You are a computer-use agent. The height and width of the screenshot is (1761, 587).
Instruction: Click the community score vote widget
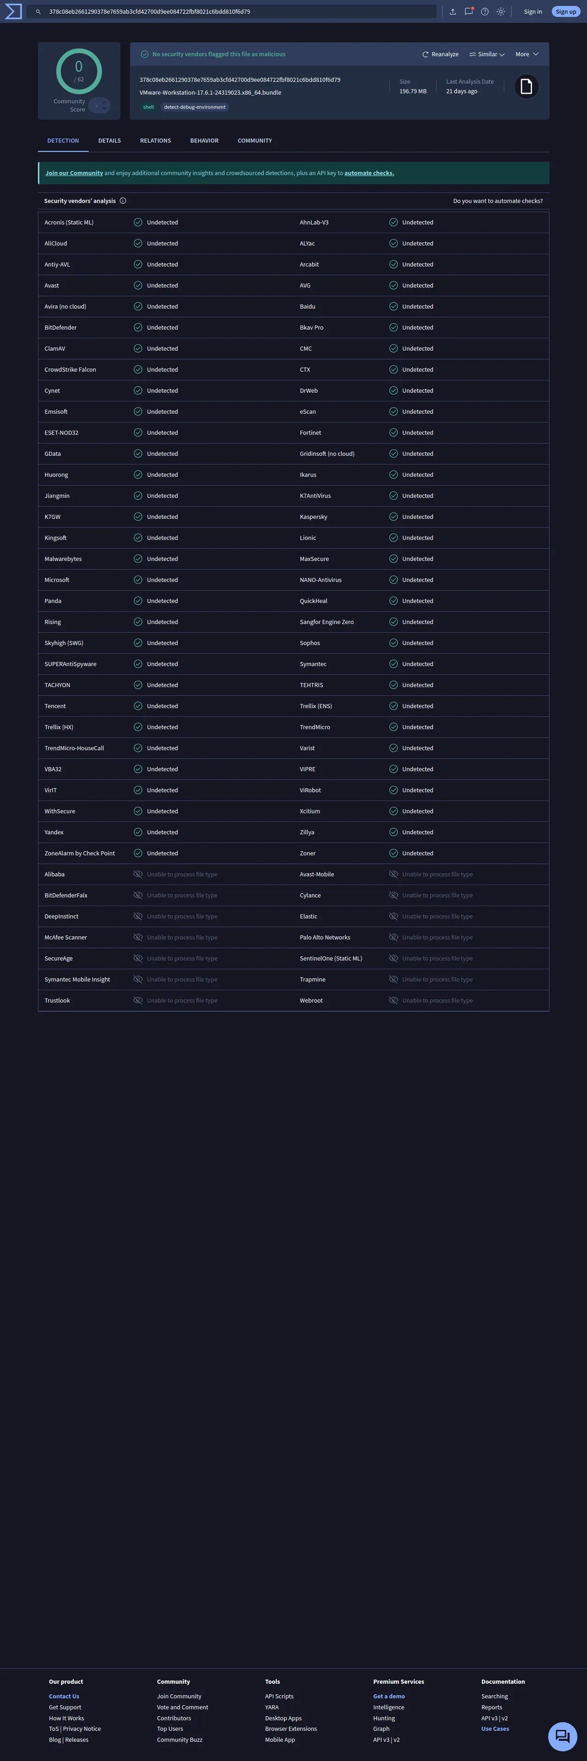tap(100, 105)
